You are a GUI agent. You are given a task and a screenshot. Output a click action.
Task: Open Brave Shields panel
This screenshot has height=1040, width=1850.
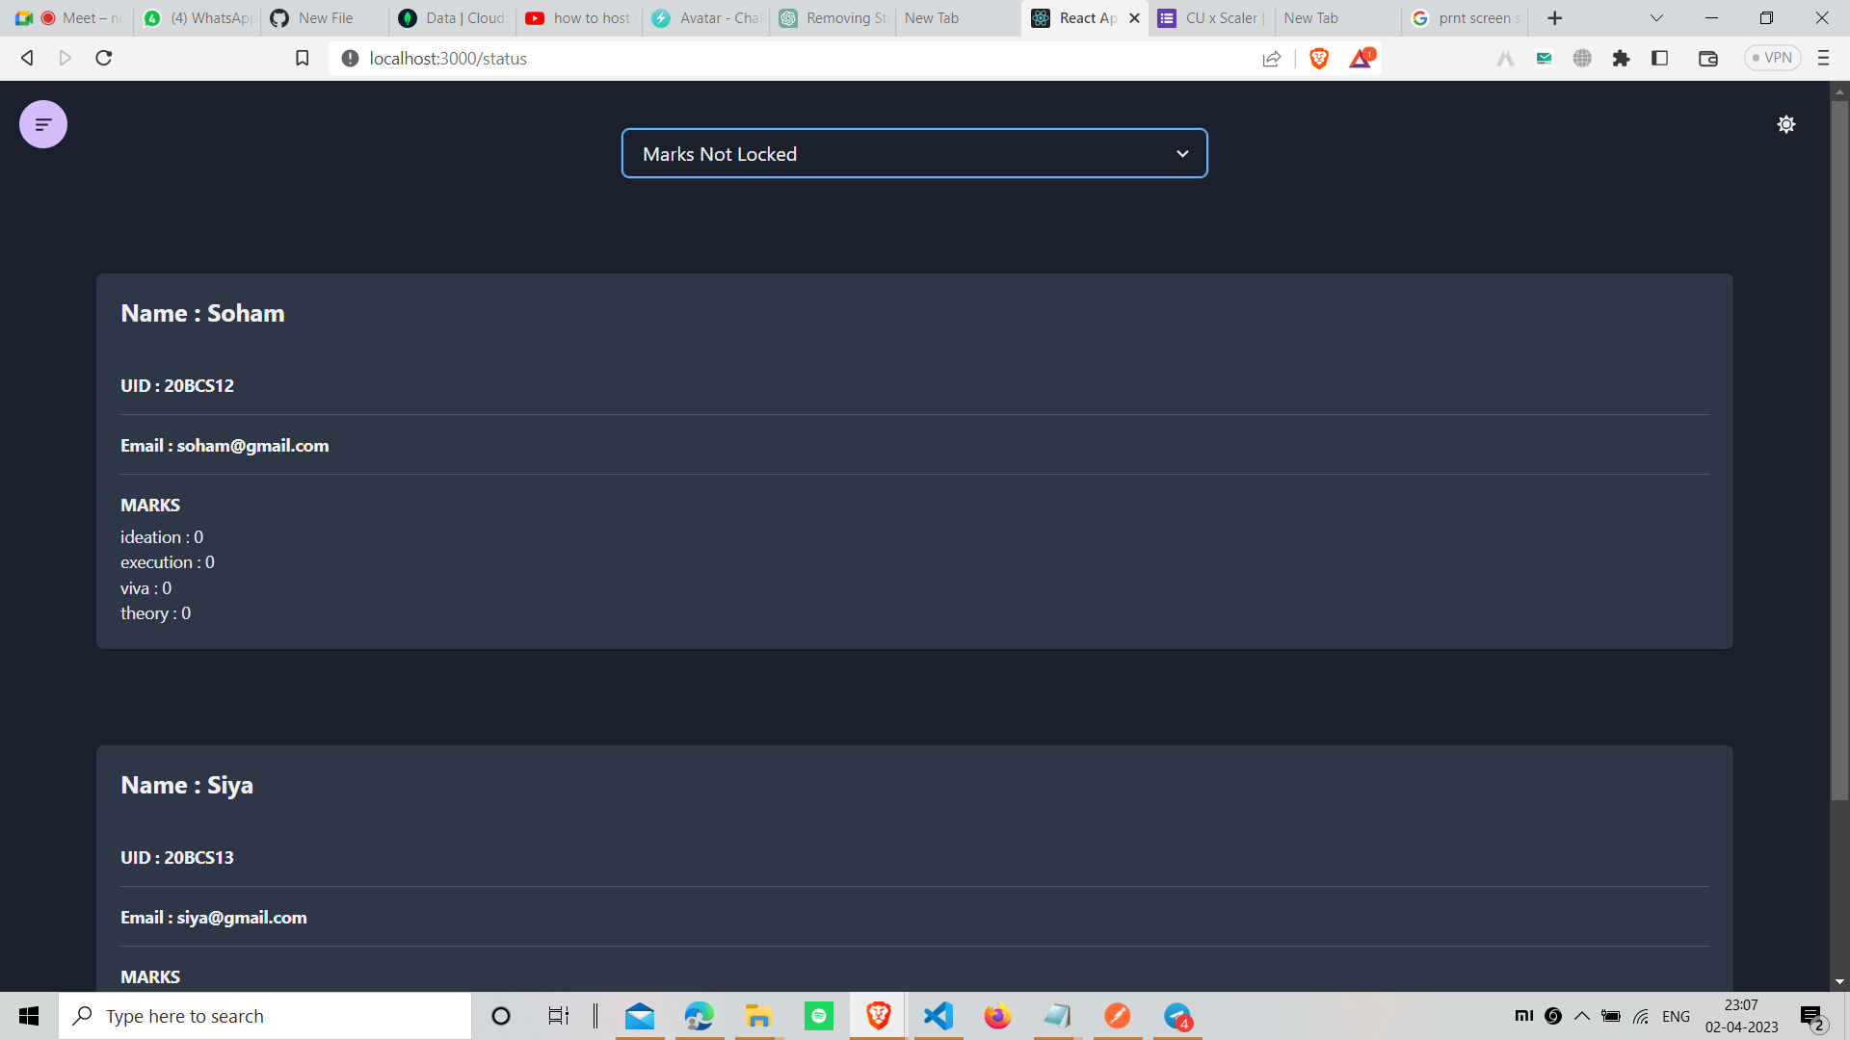pos(1319,58)
